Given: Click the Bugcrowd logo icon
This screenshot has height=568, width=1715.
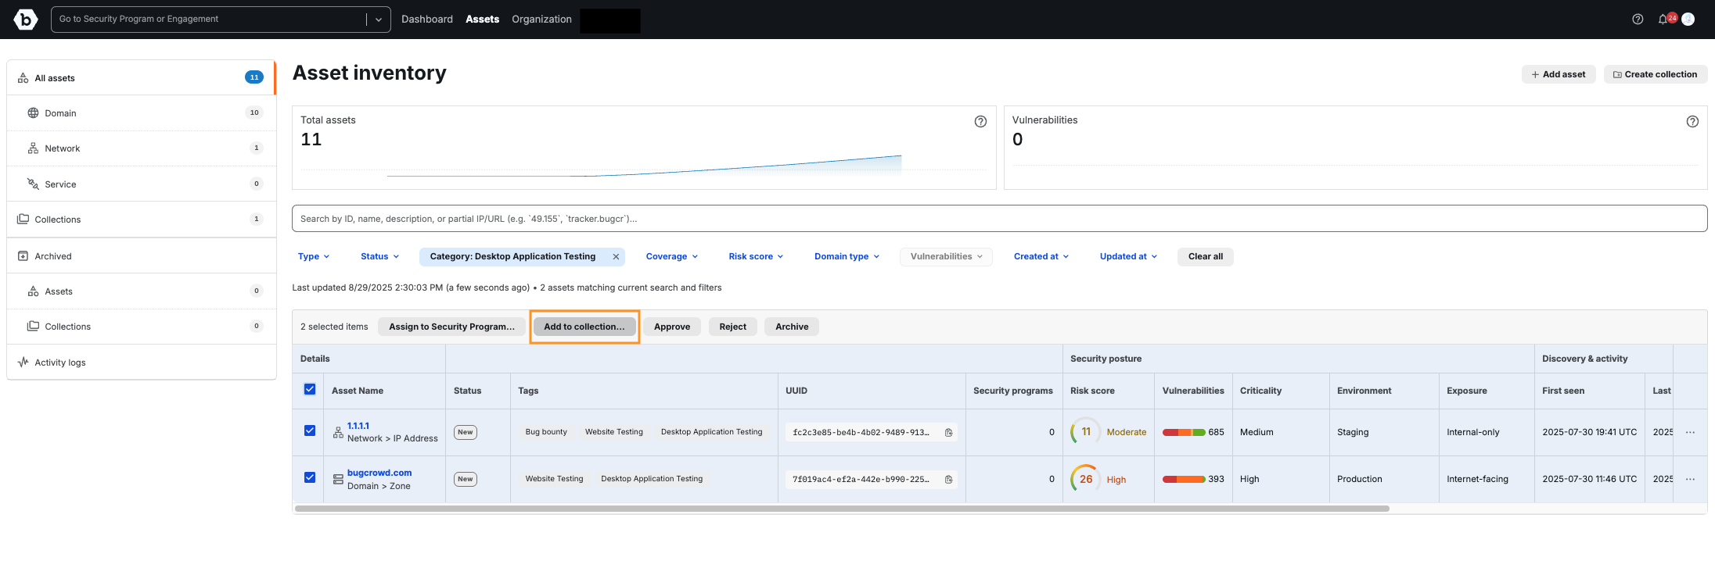Looking at the screenshot, I should pos(26,20).
